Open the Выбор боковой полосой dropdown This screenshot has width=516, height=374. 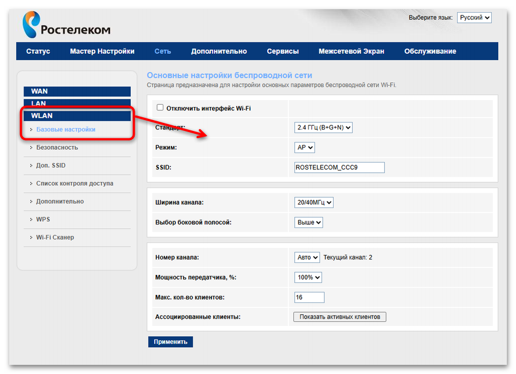(308, 222)
